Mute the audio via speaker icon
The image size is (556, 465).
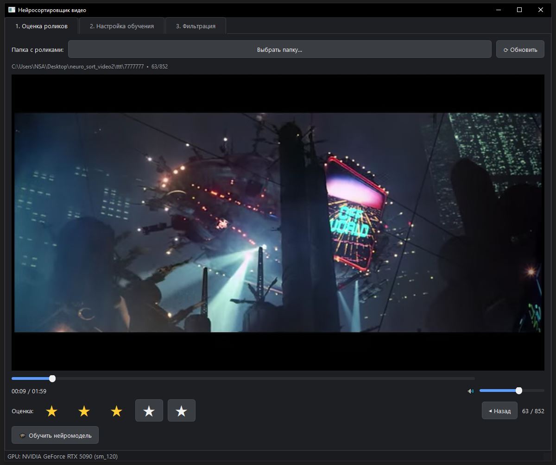coord(471,391)
